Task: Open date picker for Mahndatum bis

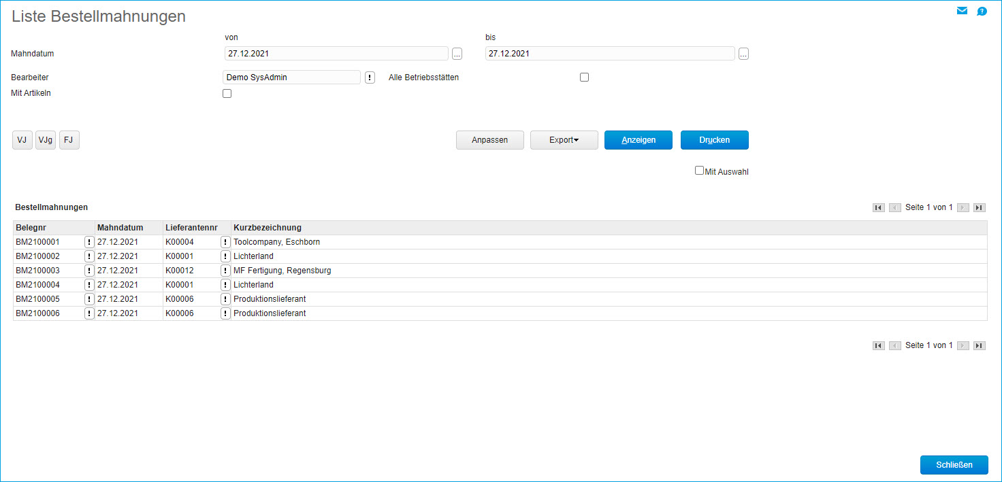Action: 743,54
